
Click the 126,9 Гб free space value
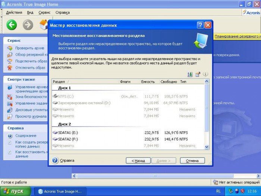pos(171,133)
